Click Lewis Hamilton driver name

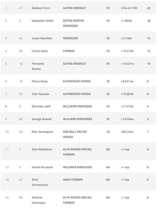[42, 38]
